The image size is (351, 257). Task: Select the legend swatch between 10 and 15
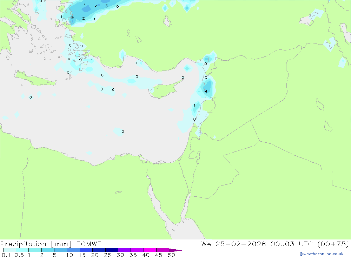[x=73, y=250]
